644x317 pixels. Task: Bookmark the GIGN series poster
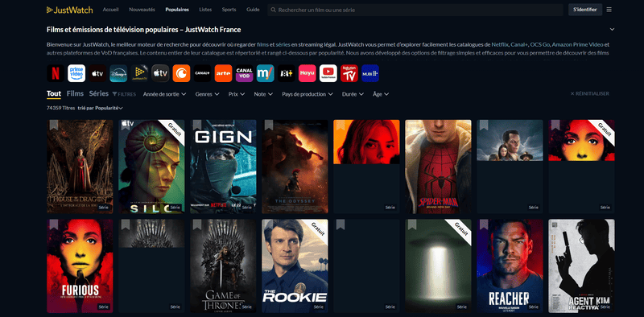[196, 125]
